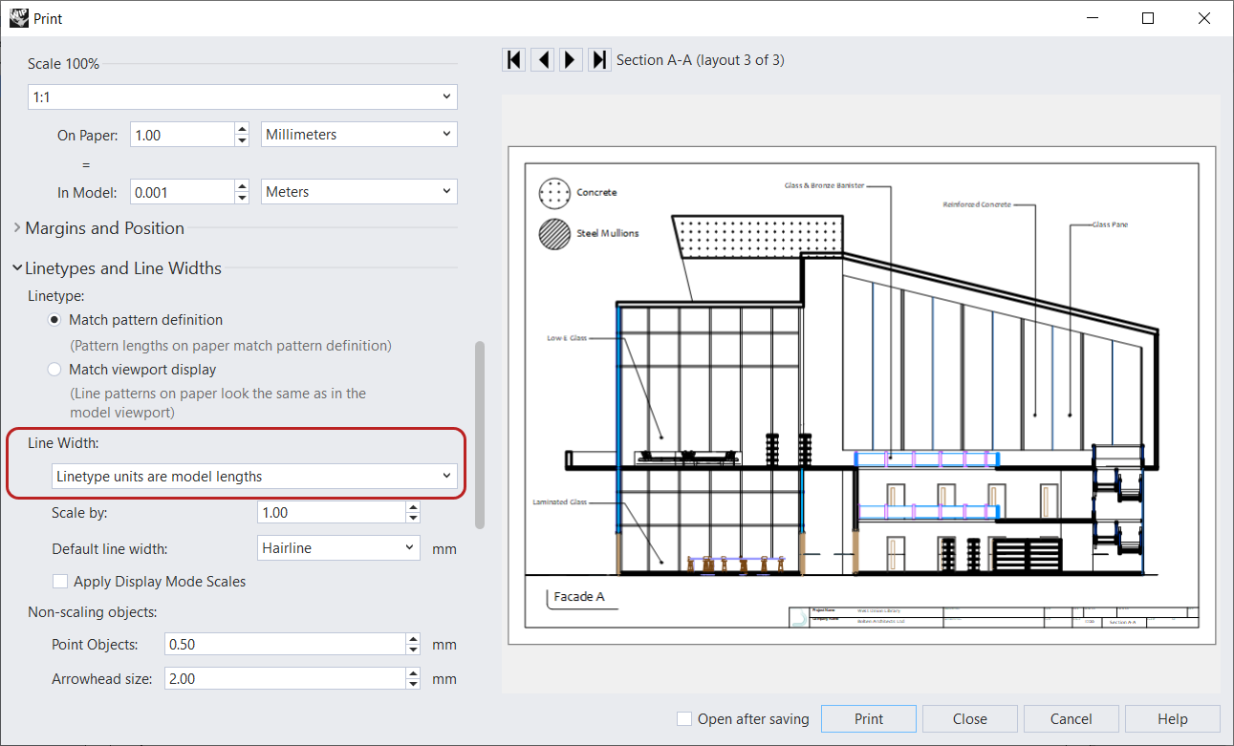Select Match pattern definition radio button
This screenshot has width=1234, height=746.
pyautogui.click(x=54, y=320)
